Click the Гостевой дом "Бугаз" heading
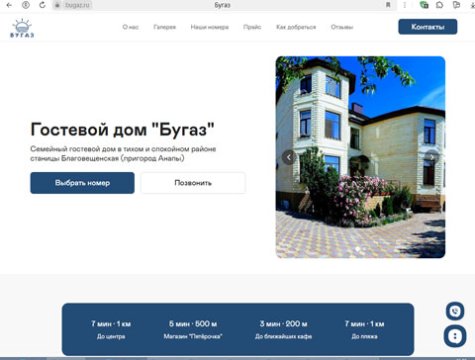The image size is (475, 360). point(123,130)
